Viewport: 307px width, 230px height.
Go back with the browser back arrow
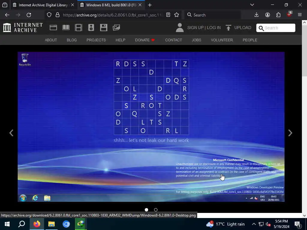pos(7,15)
